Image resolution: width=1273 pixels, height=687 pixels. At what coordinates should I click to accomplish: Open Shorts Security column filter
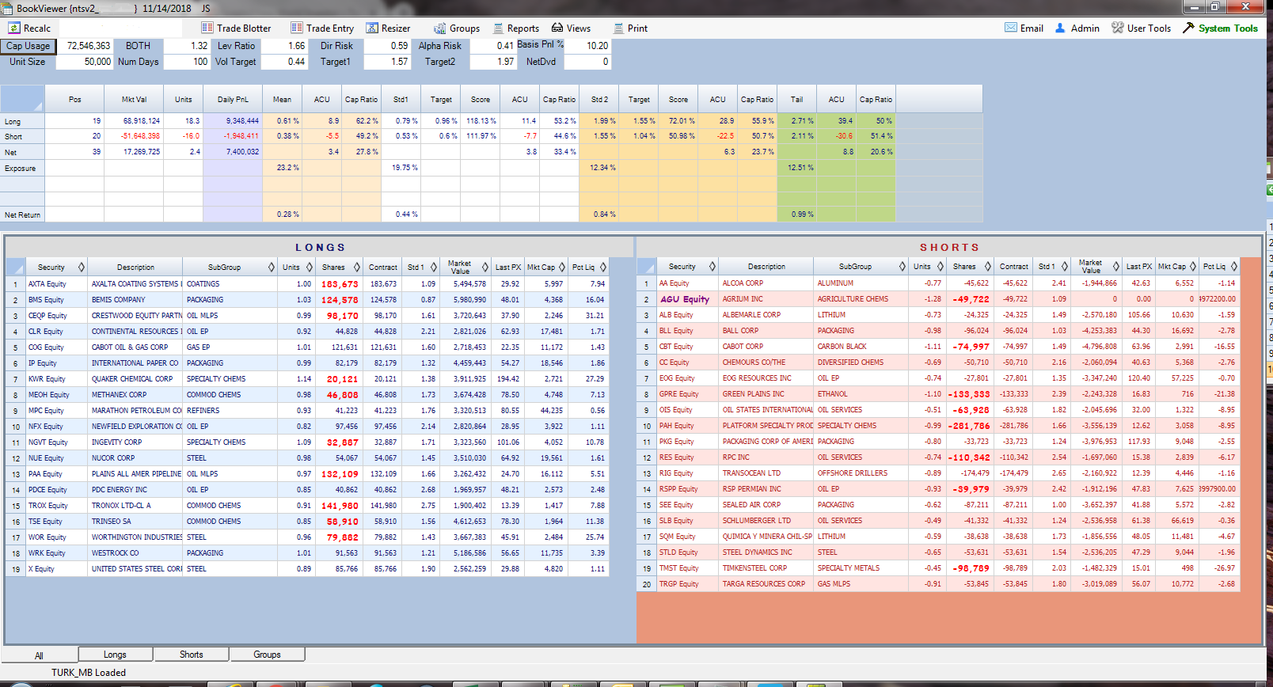(x=712, y=267)
